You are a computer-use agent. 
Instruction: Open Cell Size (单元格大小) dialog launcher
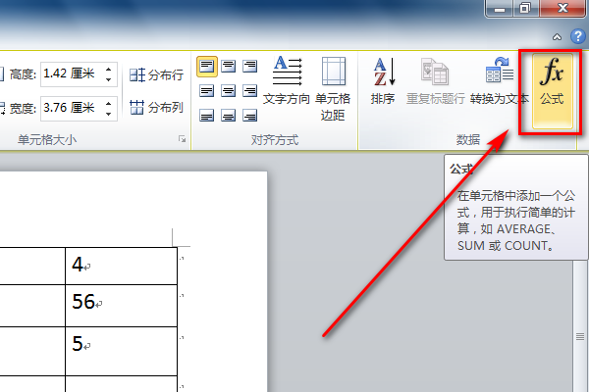(x=183, y=139)
